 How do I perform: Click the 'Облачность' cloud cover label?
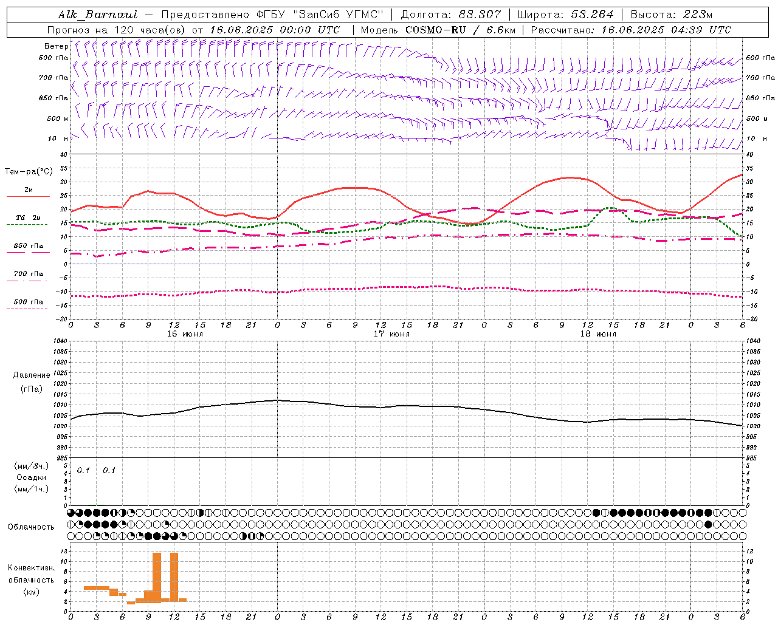click(x=31, y=527)
